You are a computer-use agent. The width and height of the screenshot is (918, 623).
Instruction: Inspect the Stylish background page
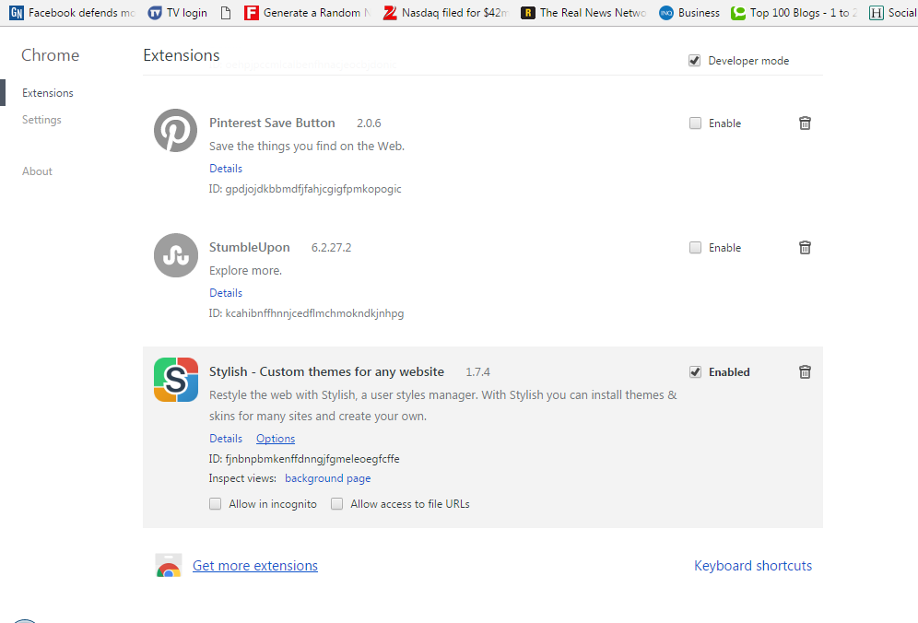pyautogui.click(x=328, y=478)
